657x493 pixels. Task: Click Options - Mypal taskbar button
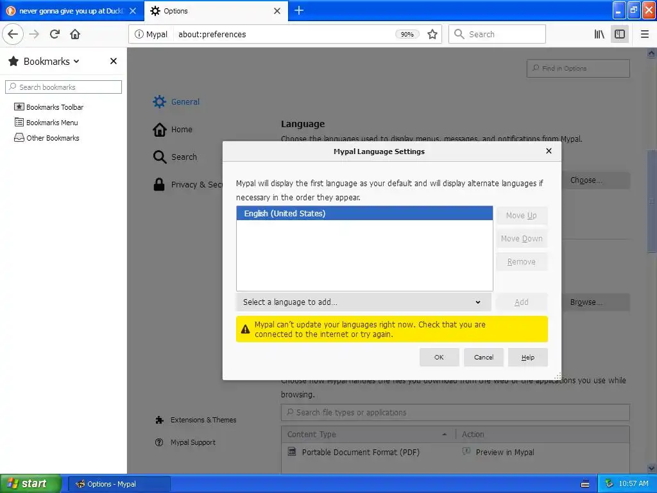pos(119,484)
